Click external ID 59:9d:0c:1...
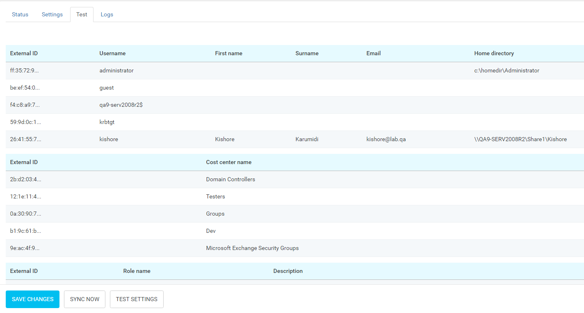Screen dimensions: 584x313 [x=25, y=122]
